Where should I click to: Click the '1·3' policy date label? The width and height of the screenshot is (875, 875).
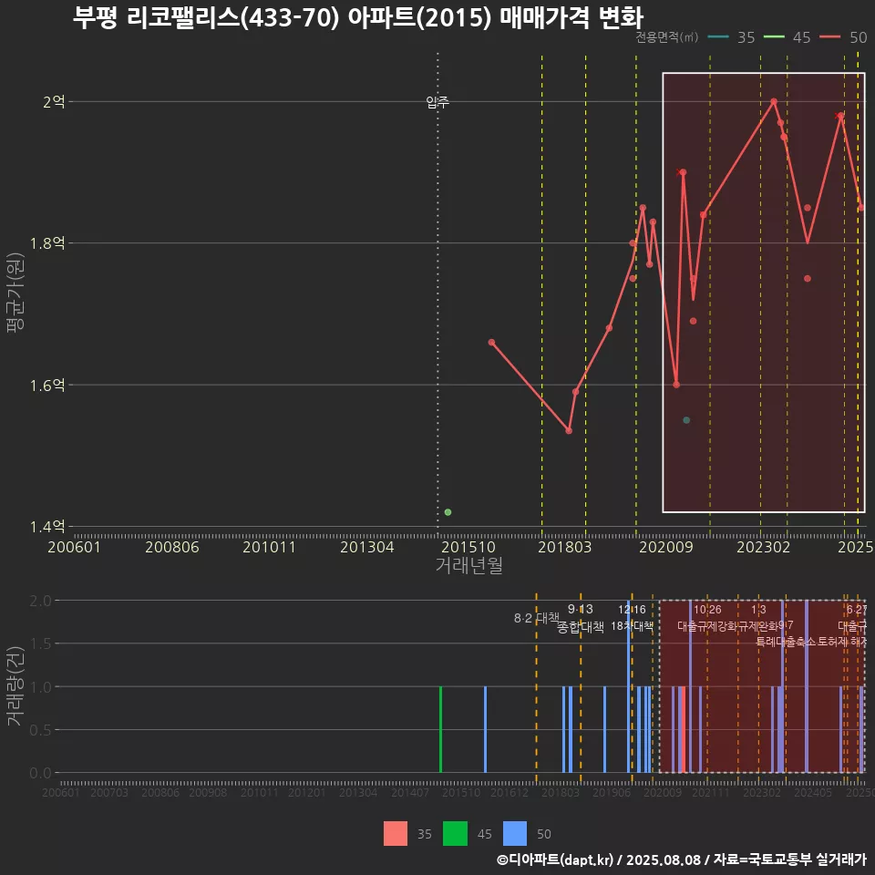point(758,610)
